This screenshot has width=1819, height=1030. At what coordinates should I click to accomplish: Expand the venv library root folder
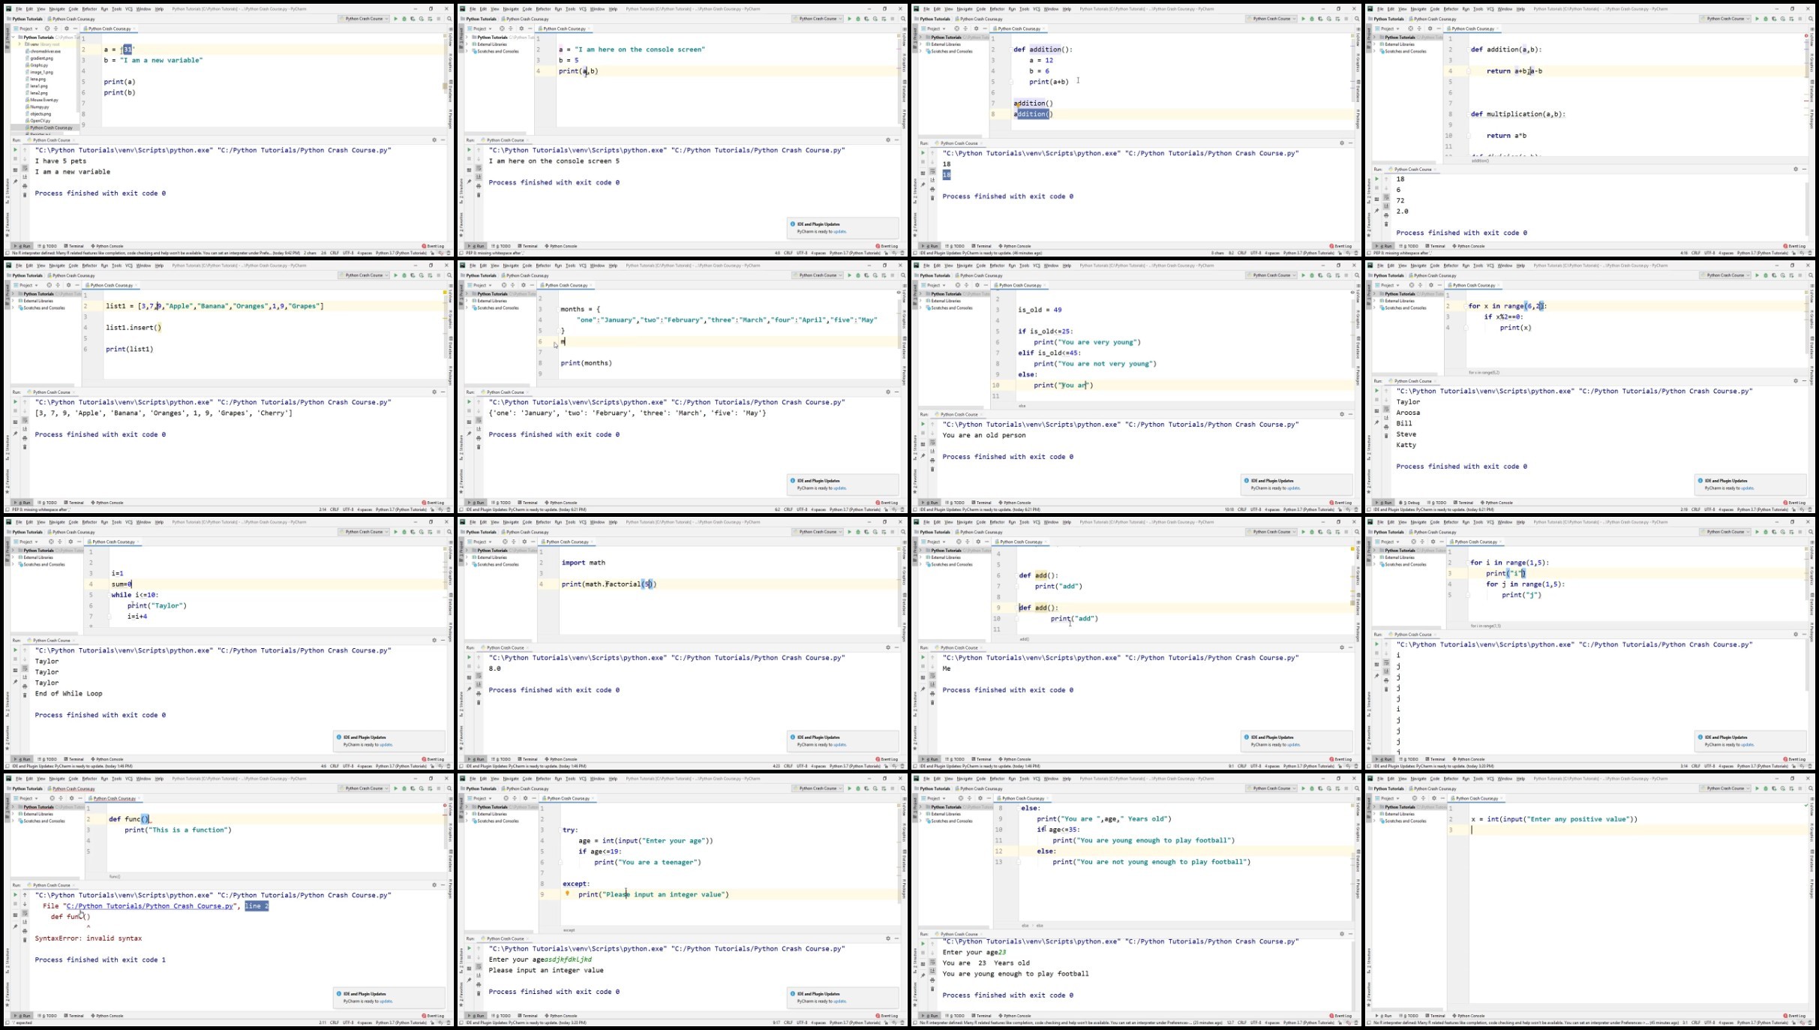(20, 44)
